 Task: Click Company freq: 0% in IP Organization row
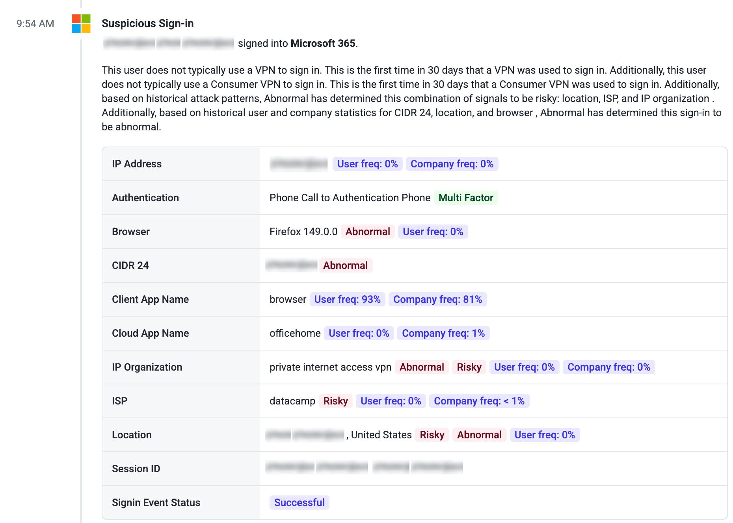point(609,367)
